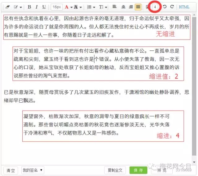Click in the paragraph starting 凝望窗外
Screen dimensions: 198x176
(97, 125)
